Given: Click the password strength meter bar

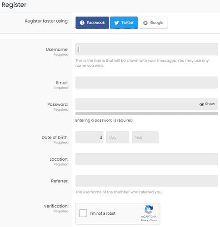Looking at the screenshot, I should tap(147, 113).
